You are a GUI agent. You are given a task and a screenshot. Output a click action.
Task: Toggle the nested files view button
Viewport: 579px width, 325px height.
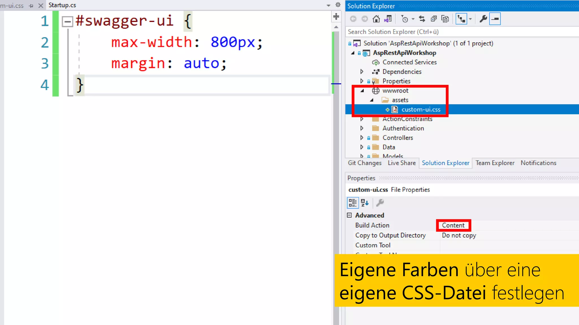[461, 19]
